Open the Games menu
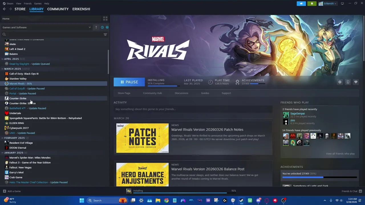 (38, 3)
